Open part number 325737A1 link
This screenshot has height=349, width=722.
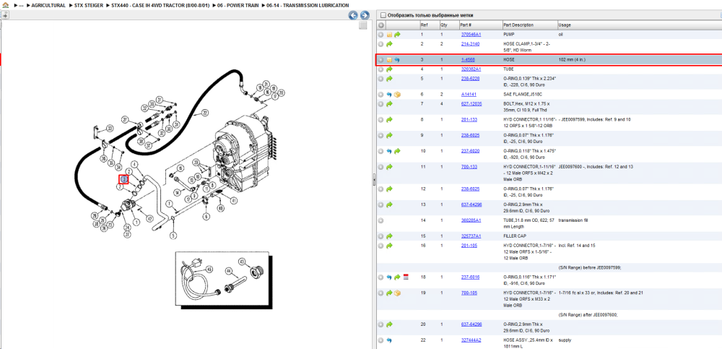coord(471,236)
